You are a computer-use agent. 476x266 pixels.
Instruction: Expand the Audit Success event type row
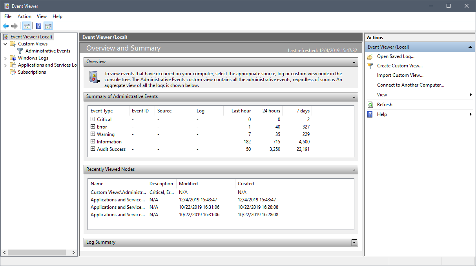tap(93, 149)
